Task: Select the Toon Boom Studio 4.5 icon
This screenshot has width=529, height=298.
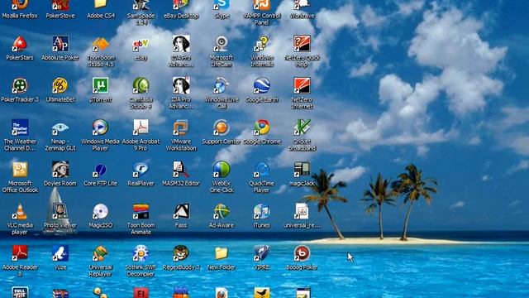Action: click(x=101, y=44)
